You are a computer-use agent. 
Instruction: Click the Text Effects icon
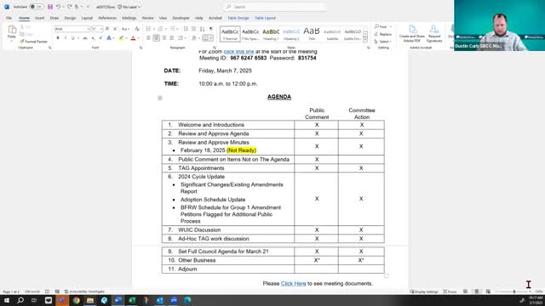click(x=109, y=37)
